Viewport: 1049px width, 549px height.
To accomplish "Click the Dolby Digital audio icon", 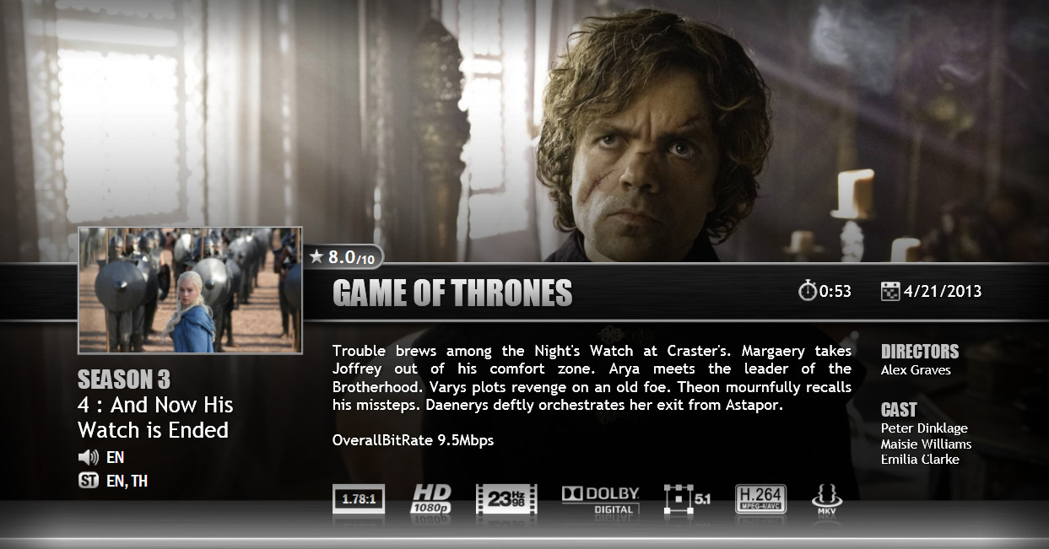I will [x=601, y=498].
